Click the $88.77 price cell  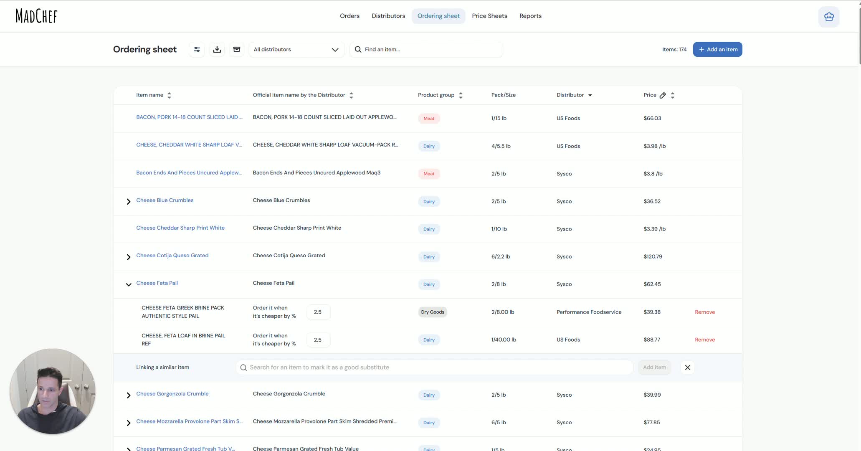pyautogui.click(x=652, y=340)
